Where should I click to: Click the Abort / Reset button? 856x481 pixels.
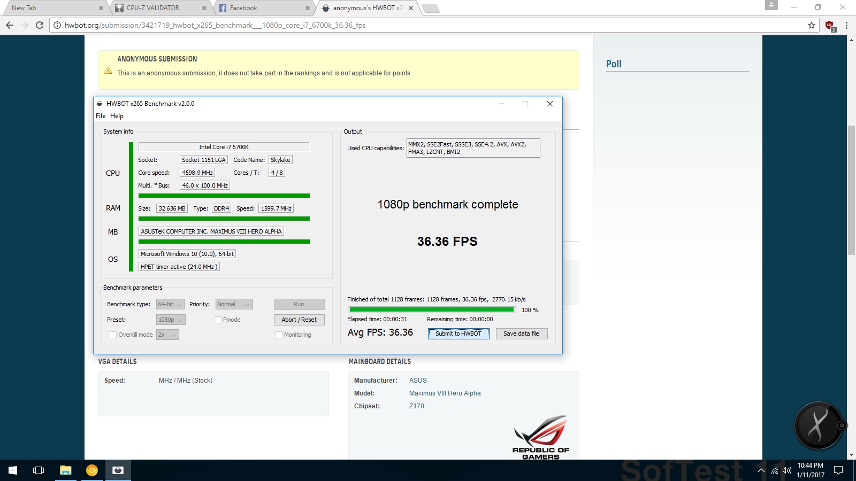coord(299,320)
